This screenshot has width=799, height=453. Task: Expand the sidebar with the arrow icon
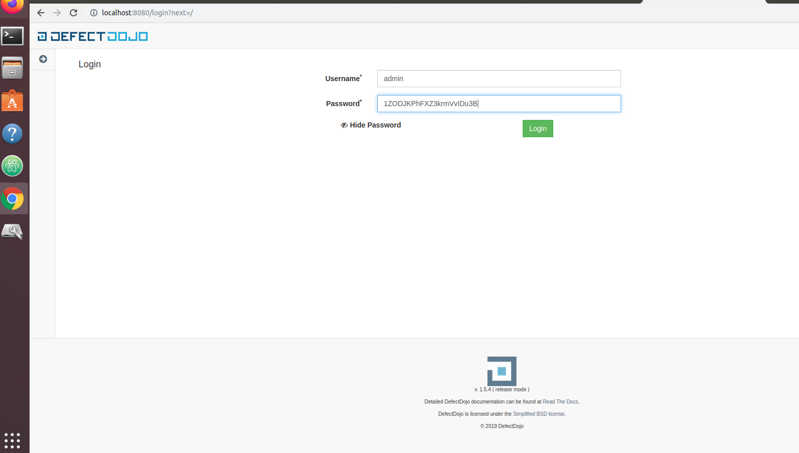point(43,59)
